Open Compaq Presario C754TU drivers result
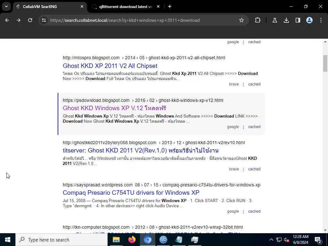 (131, 193)
